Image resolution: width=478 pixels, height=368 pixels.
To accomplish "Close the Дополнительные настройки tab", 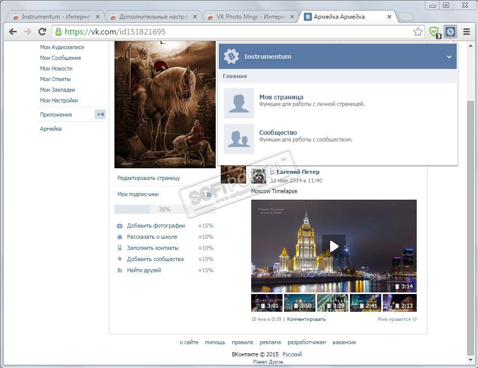I will pyautogui.click(x=195, y=17).
